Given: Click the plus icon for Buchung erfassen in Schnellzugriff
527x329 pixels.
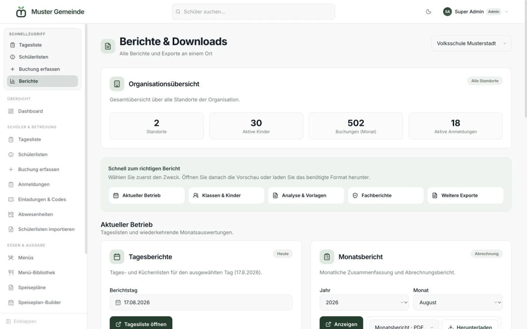Looking at the screenshot, I should coord(12,69).
